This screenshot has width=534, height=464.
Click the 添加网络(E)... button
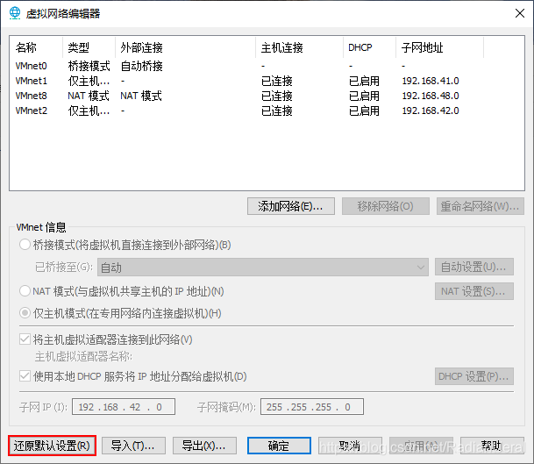[x=291, y=206]
